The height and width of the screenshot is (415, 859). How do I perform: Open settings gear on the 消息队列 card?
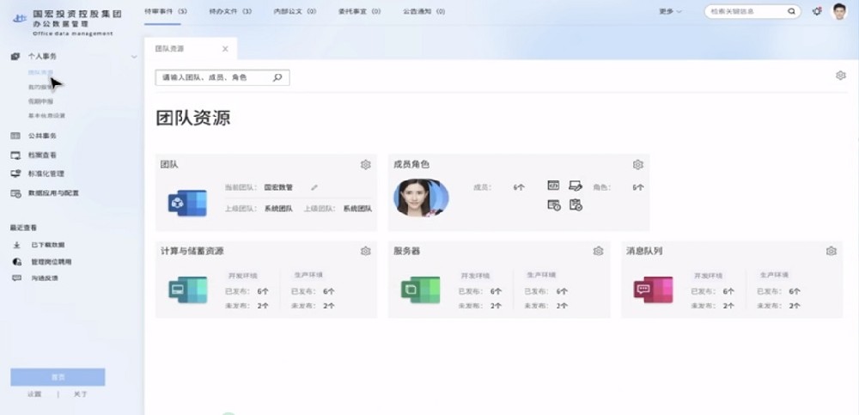click(x=831, y=251)
